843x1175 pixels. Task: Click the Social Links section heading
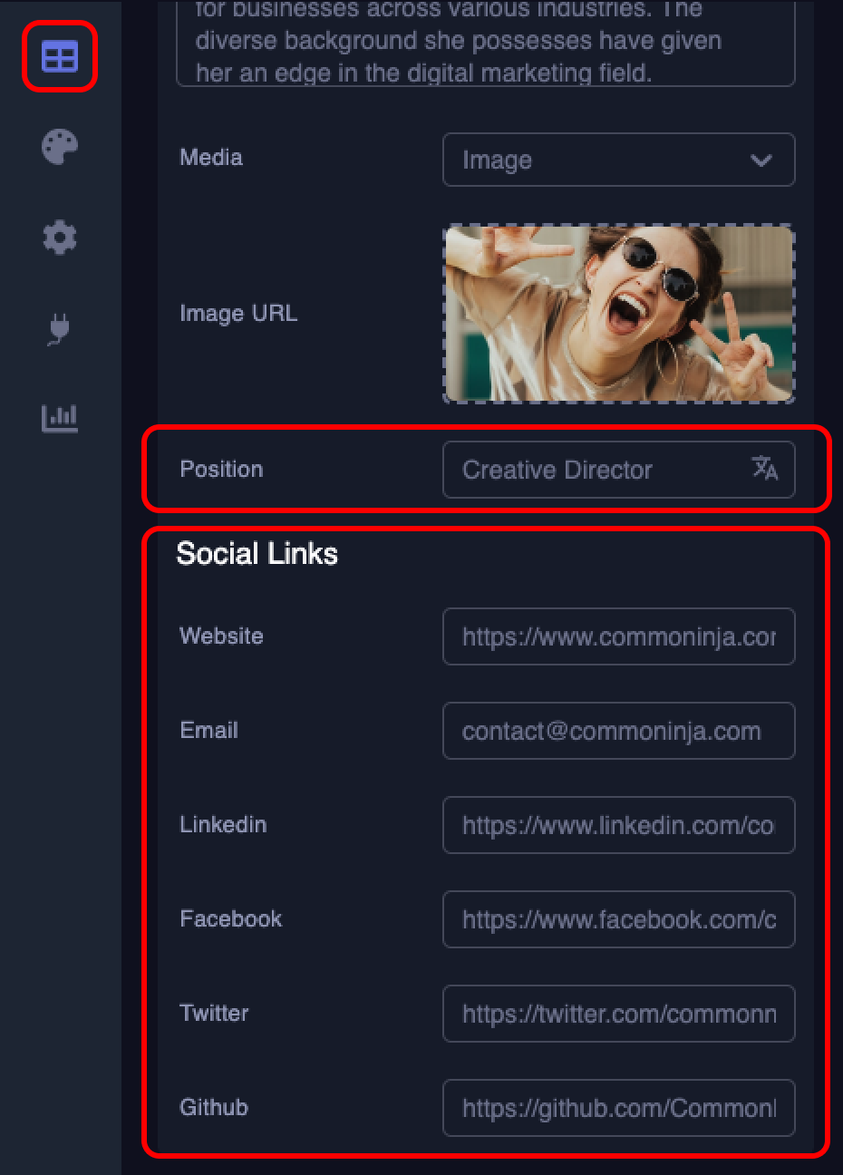click(257, 554)
